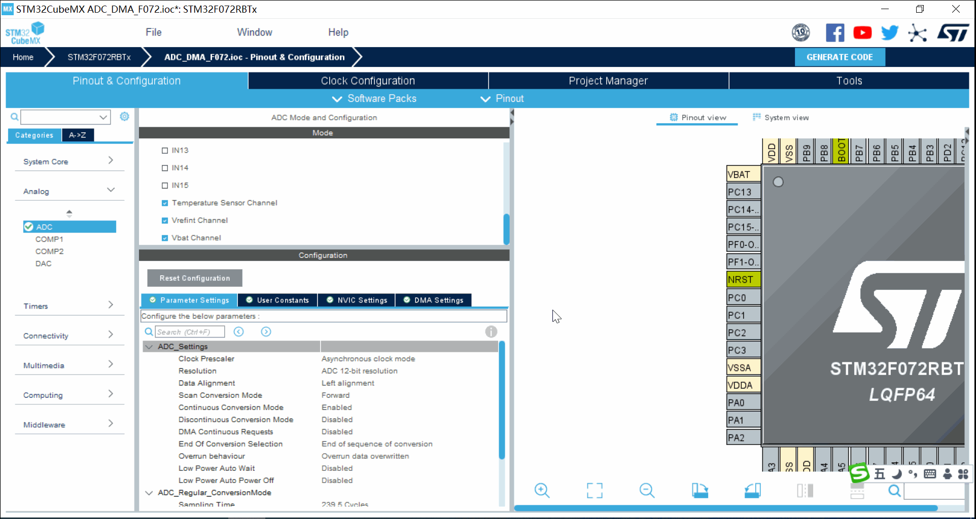Screen dimensions: 976x519
Task: Switch to System view
Action: tap(781, 118)
